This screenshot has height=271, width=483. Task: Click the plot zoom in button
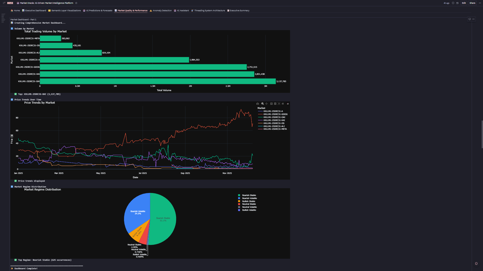pos(271,104)
